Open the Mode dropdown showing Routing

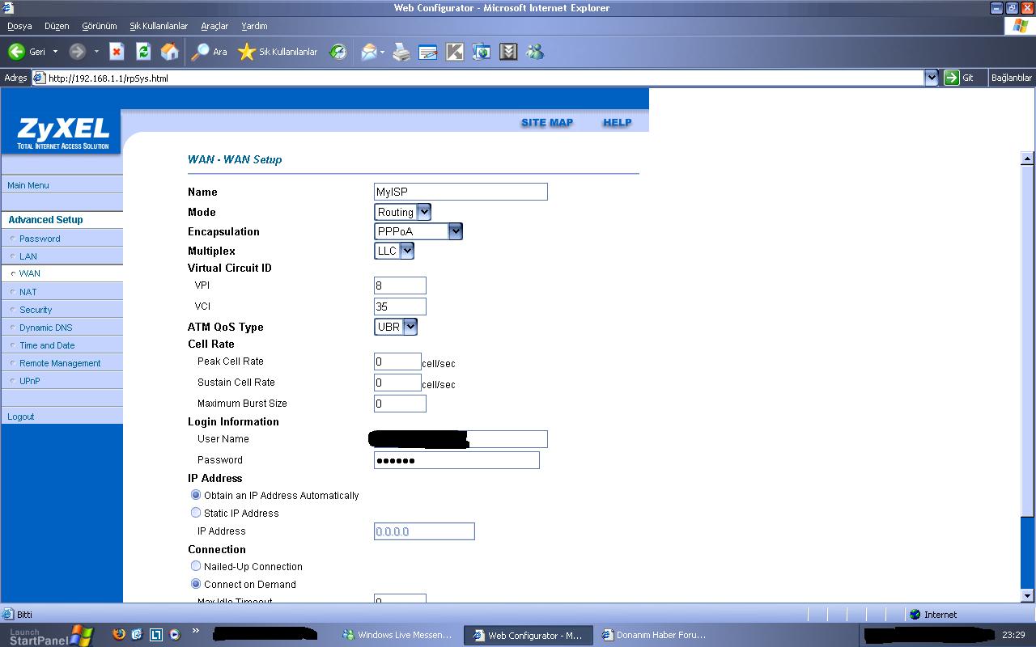click(402, 212)
